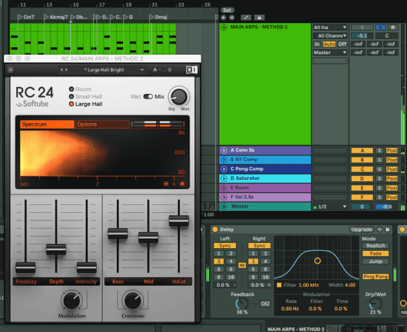The image size is (407, 332).
Task: Go to next preset in RC 24
Action: (66, 70)
